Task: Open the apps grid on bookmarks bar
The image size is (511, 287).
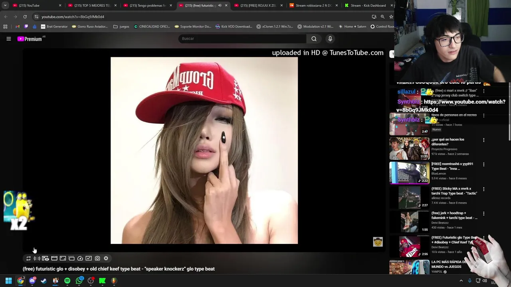Action: click(x=5, y=27)
